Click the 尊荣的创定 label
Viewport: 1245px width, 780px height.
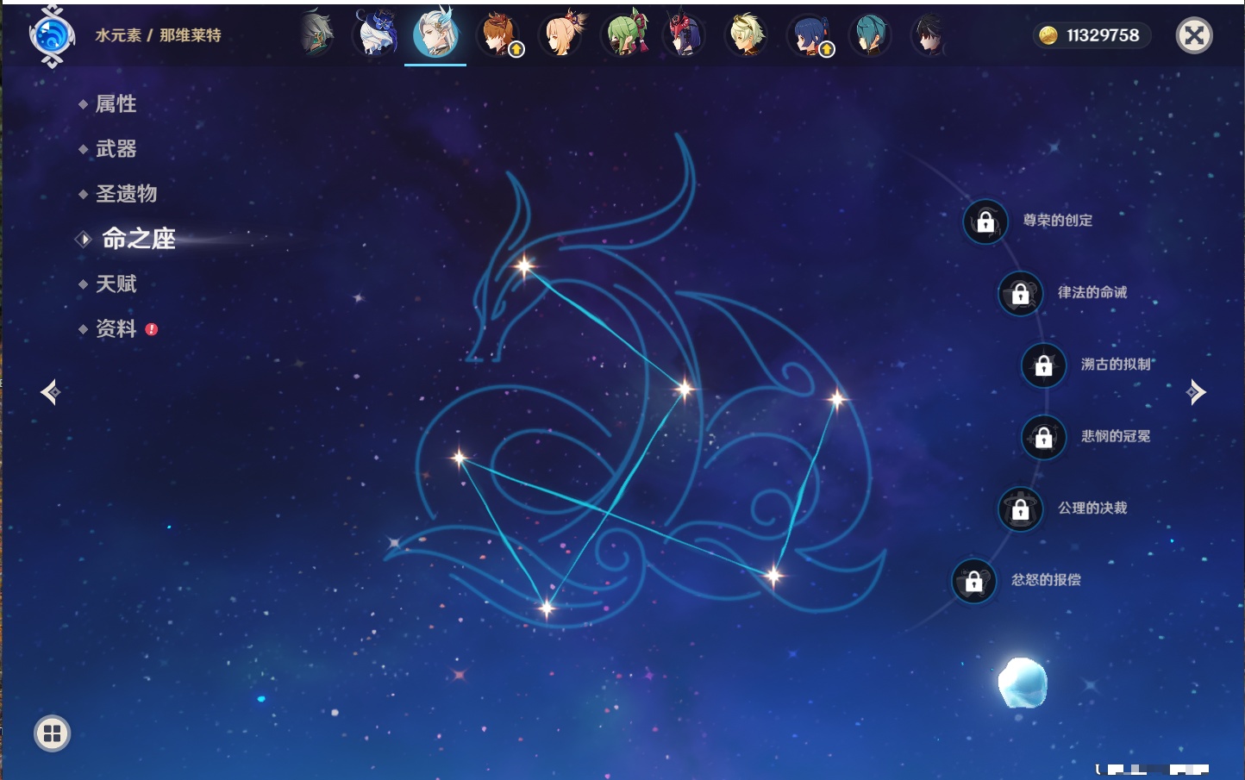coord(1058,221)
